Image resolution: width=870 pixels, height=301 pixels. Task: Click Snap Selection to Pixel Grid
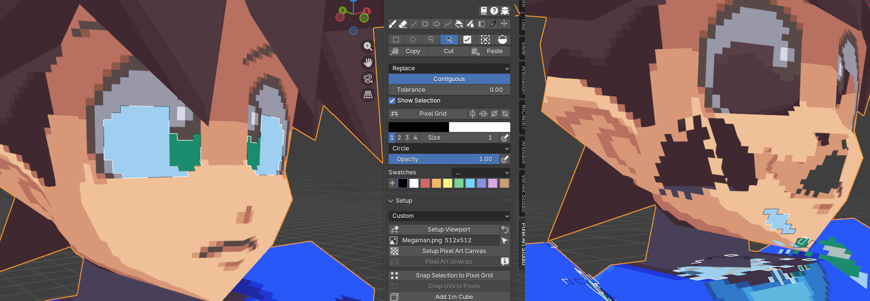[x=449, y=276]
